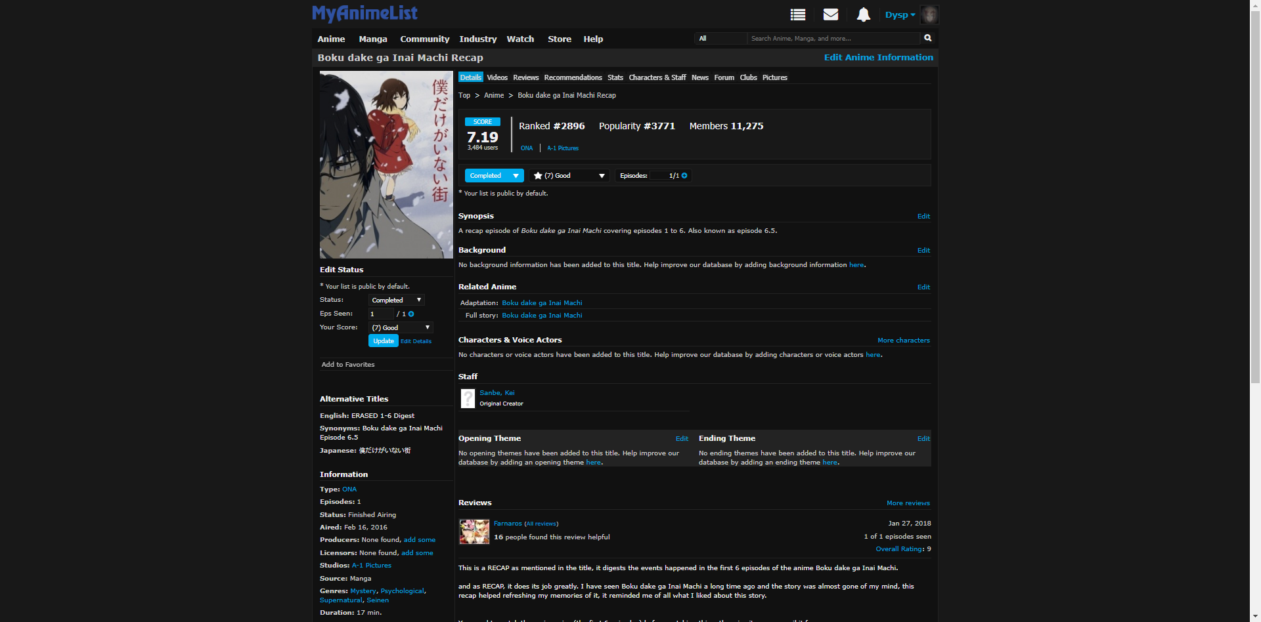
Task: Switch to the Stats tab
Action: coord(615,77)
